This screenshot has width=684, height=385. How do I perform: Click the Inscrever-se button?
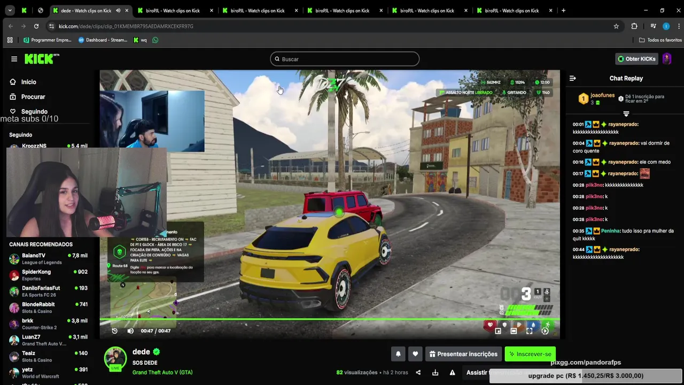(x=530, y=354)
